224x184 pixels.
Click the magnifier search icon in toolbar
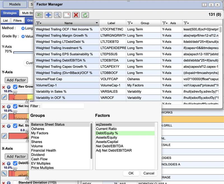point(57,15)
